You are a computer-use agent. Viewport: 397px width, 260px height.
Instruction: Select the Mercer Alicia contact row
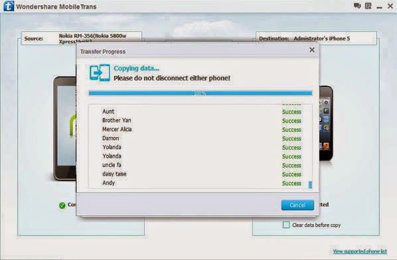[200, 130]
